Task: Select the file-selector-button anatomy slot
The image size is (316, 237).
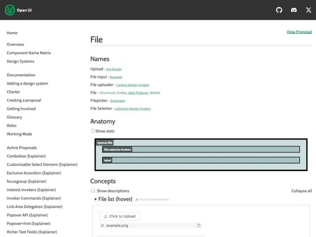Action: click(201, 149)
